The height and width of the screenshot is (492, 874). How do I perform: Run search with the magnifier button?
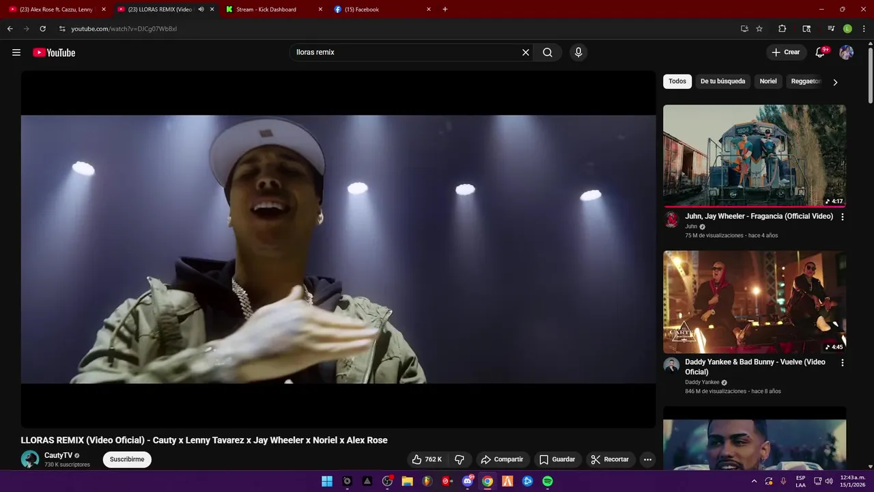[548, 53]
